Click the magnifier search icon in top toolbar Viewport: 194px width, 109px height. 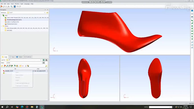pyautogui.click(x=11, y=7)
